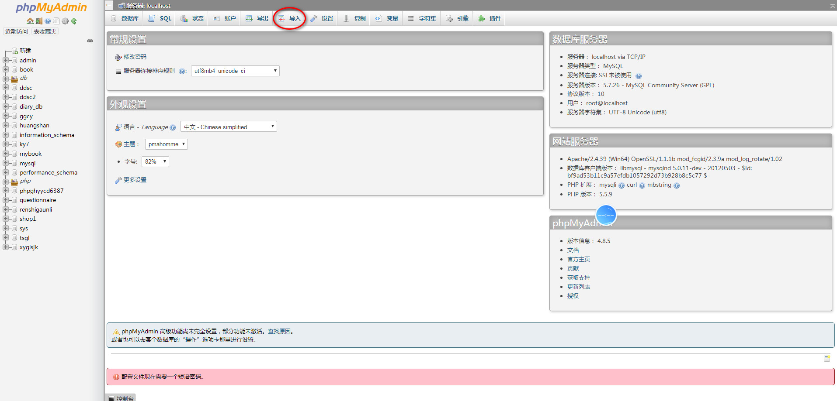Click the help icon after curl

(x=642, y=185)
